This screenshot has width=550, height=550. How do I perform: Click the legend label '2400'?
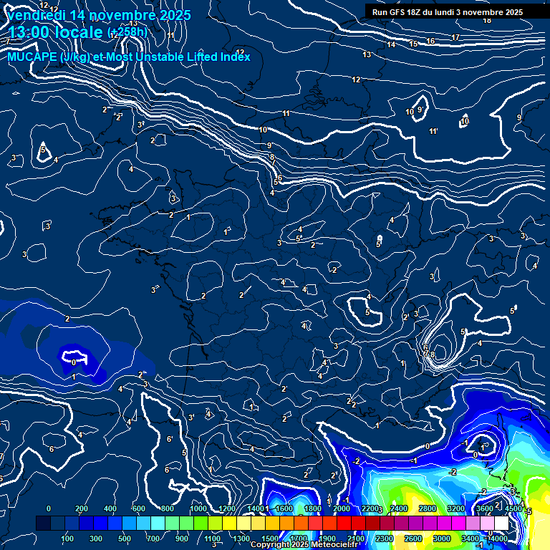pos(399,508)
